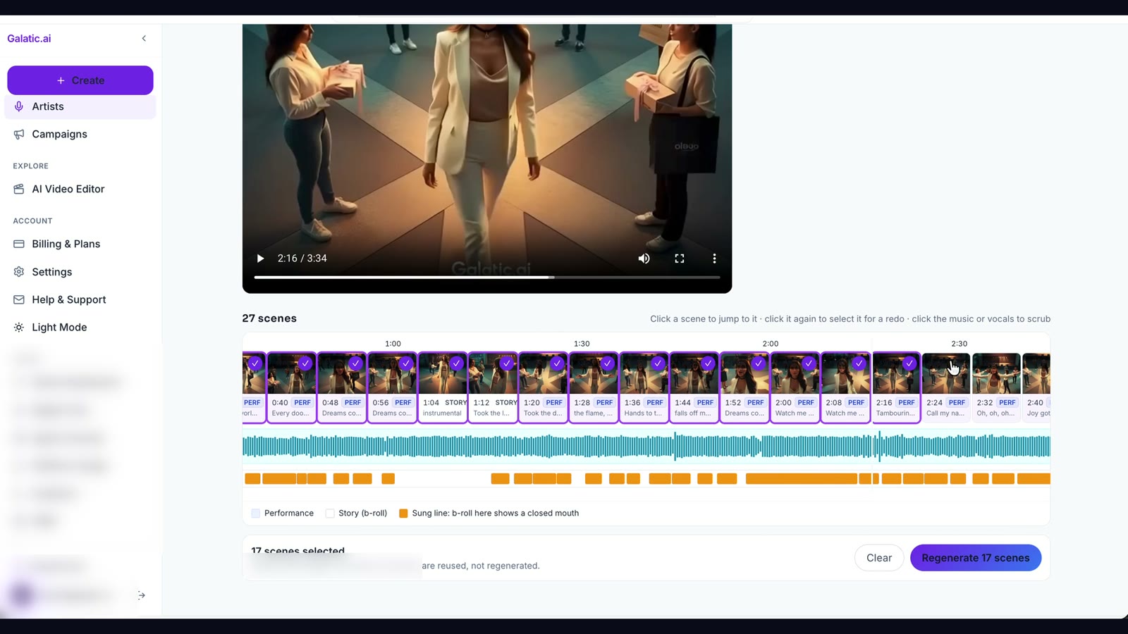Click the Artists microphone icon
1128x634 pixels.
point(19,106)
